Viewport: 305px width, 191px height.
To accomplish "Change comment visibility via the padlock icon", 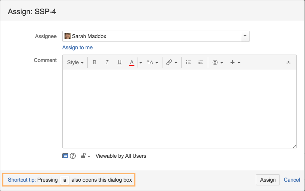I will [86, 156].
